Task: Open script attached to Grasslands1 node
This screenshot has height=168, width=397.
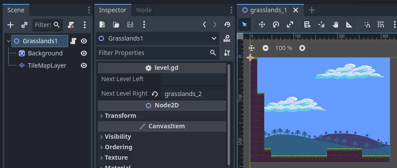Action: 73,41
